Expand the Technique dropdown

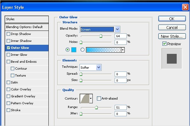coord(98,67)
